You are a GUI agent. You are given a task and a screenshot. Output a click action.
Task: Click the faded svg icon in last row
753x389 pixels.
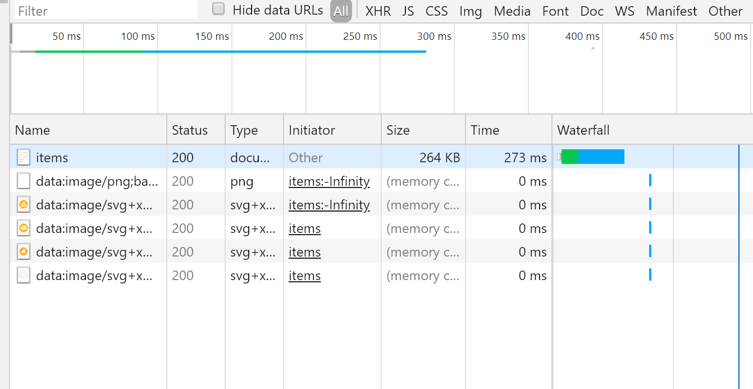click(24, 276)
